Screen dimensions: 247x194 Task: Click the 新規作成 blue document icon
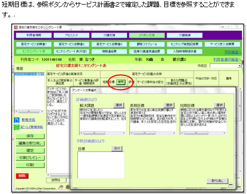point(17,120)
